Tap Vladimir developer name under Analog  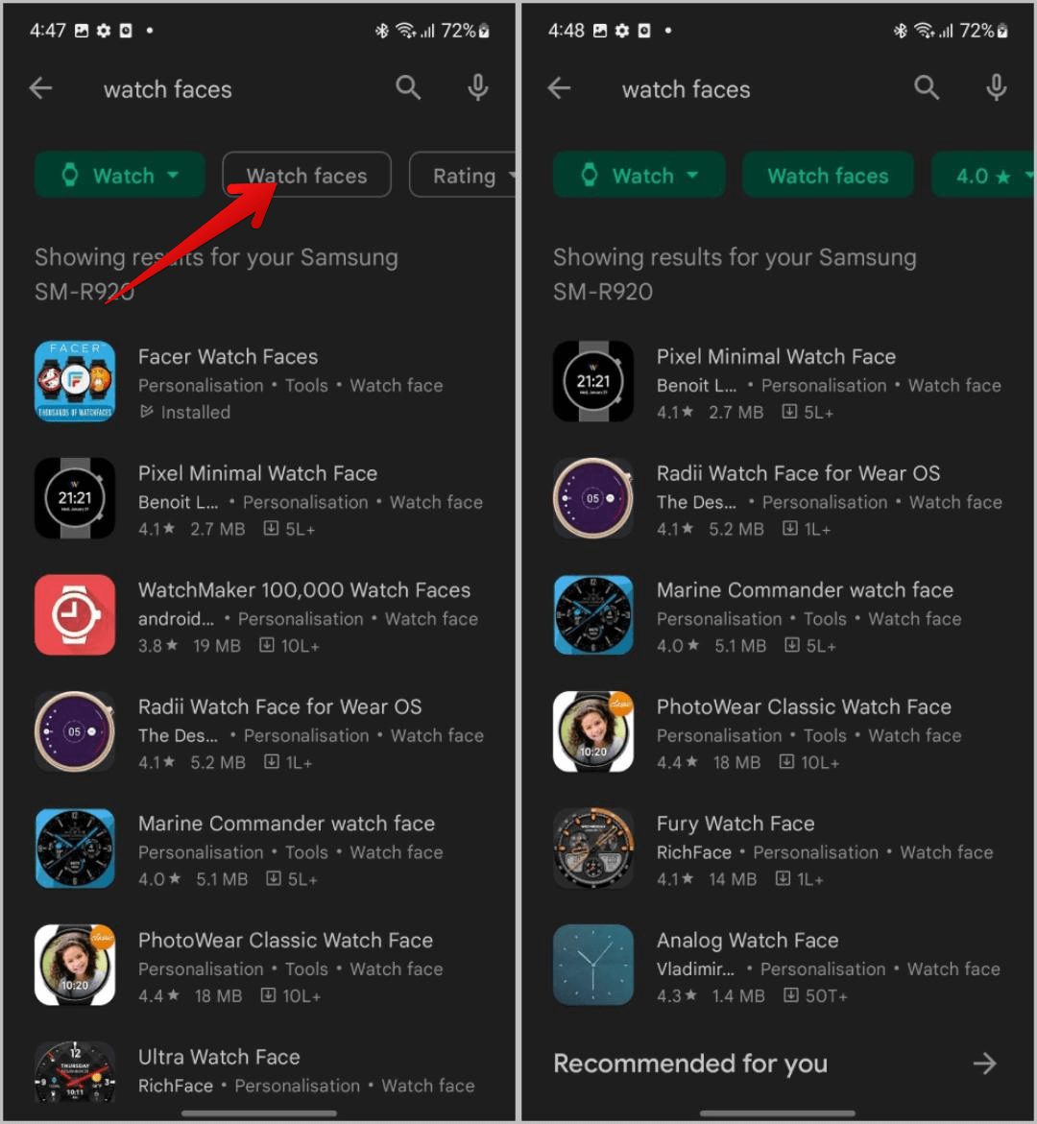(x=695, y=969)
